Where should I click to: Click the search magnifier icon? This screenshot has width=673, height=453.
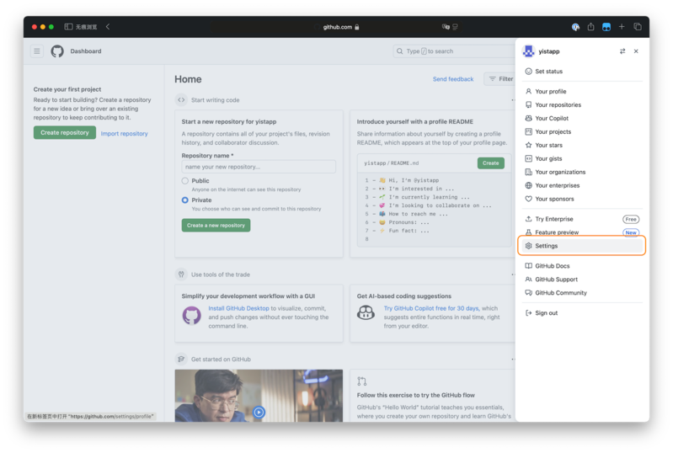click(399, 51)
